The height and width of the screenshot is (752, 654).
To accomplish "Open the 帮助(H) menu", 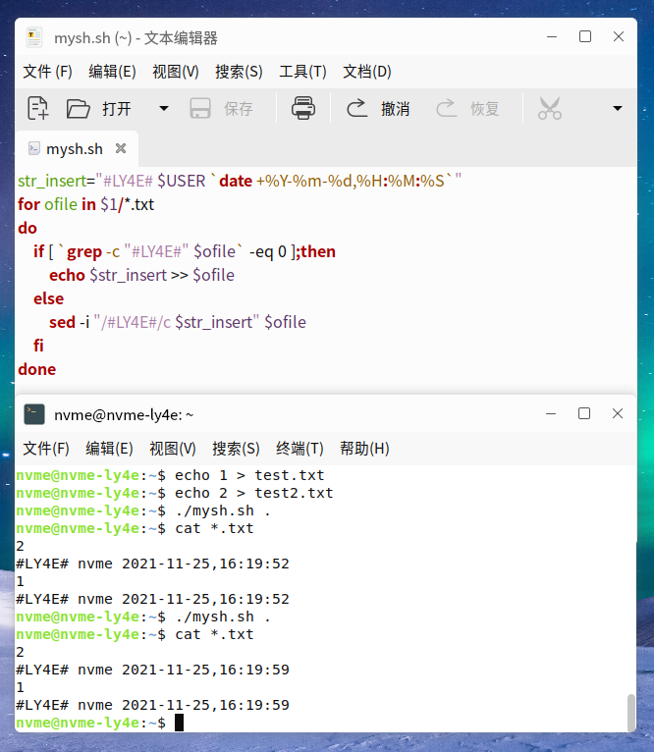I will click(x=364, y=449).
